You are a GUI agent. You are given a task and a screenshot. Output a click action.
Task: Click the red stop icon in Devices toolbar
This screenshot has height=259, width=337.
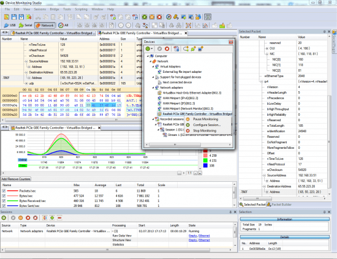[x=167, y=49]
